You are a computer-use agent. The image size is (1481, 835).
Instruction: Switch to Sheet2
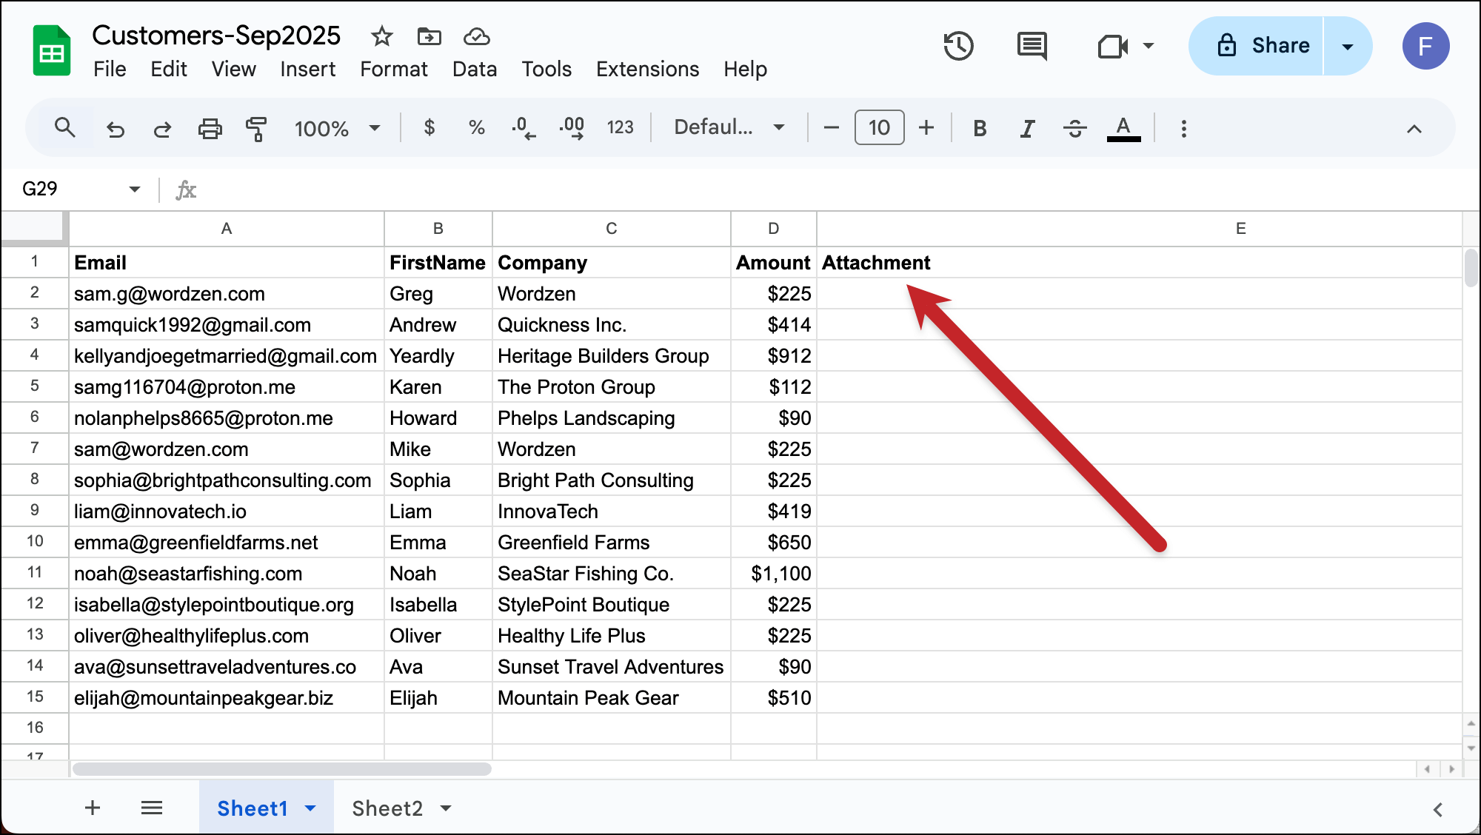click(388, 808)
